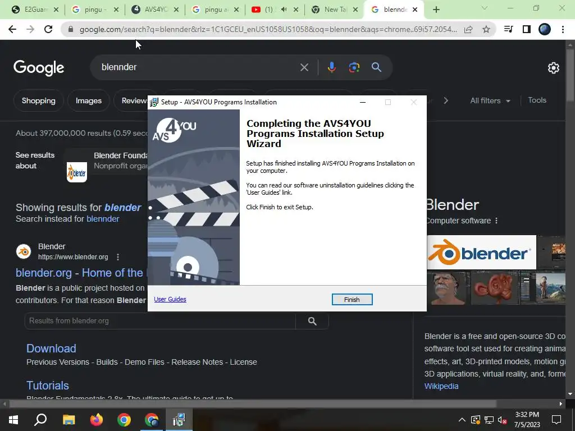Click the address bar URL

(268, 29)
